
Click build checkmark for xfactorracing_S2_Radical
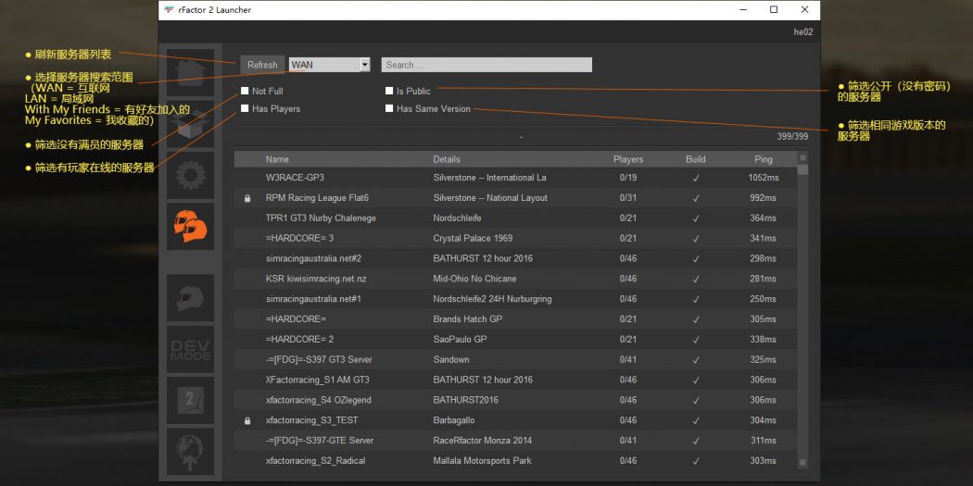[x=696, y=461]
